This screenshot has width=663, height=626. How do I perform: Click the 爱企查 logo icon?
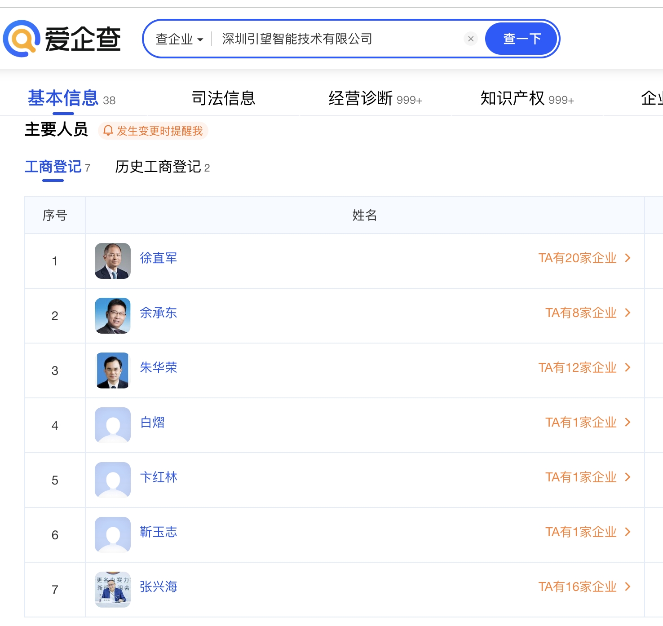coord(22,39)
